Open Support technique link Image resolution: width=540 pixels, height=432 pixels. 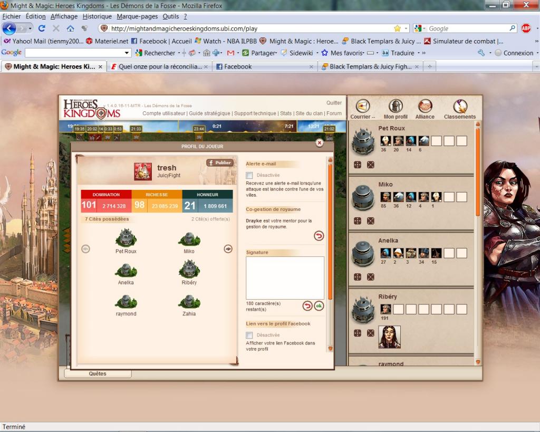pos(255,113)
